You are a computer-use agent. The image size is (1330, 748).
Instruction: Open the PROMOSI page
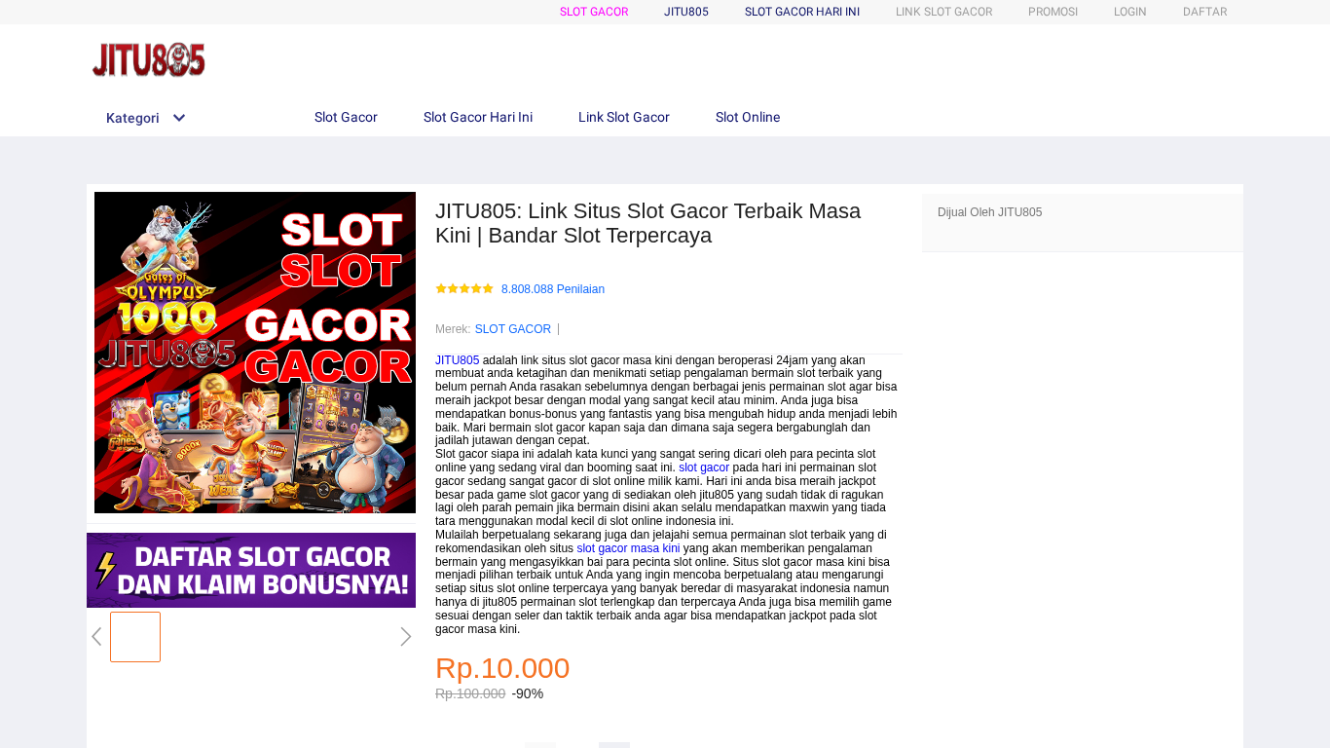coord(1053,12)
